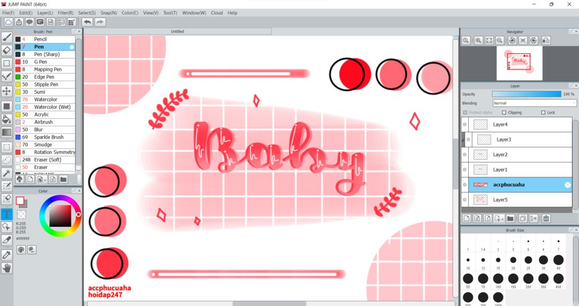This screenshot has height=306, width=579.
Task: Open settings gear for Pen brush
Action: click(72, 47)
